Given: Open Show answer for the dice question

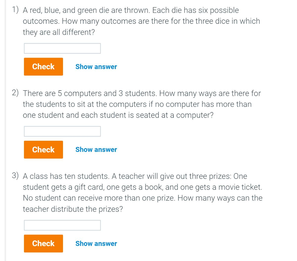Looking at the screenshot, I should point(96,66).
